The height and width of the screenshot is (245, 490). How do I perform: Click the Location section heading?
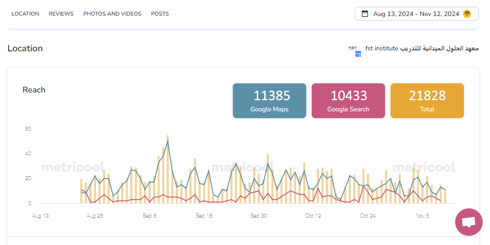pos(25,49)
